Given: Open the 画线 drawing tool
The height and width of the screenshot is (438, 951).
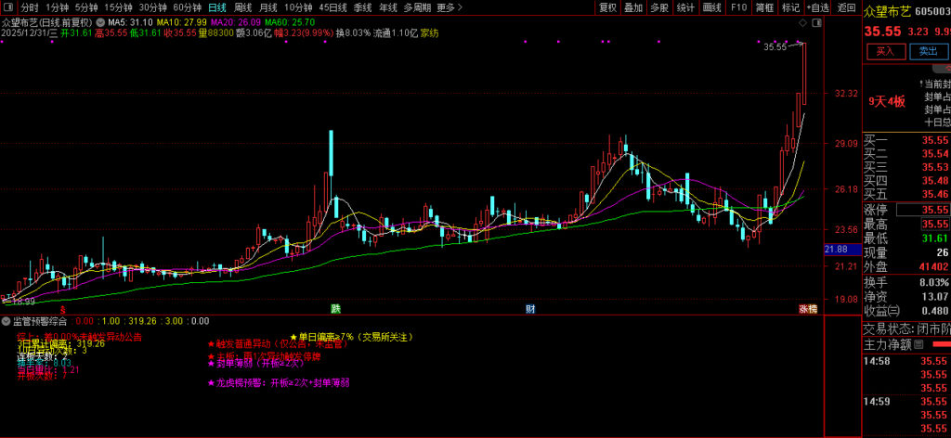Looking at the screenshot, I should click(x=712, y=7).
